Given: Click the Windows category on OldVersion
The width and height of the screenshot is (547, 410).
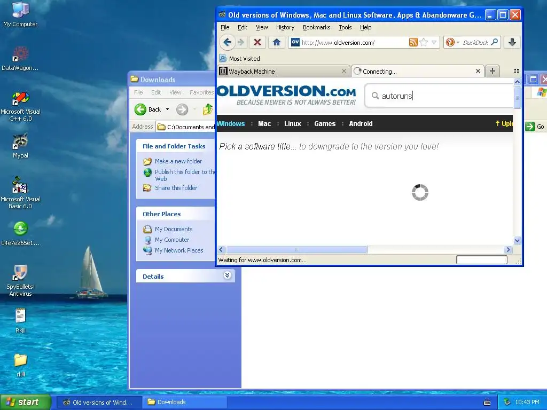Looking at the screenshot, I should pos(231,124).
